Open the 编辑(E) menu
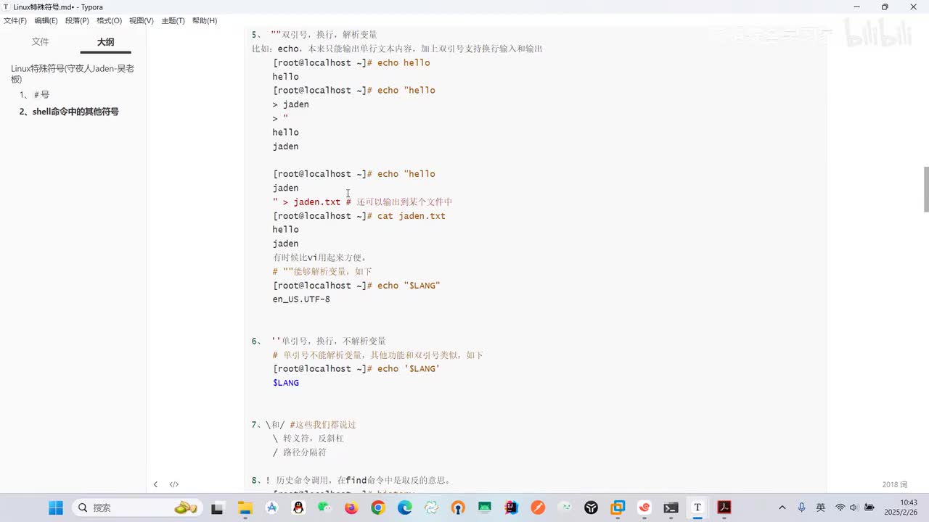 point(46,20)
